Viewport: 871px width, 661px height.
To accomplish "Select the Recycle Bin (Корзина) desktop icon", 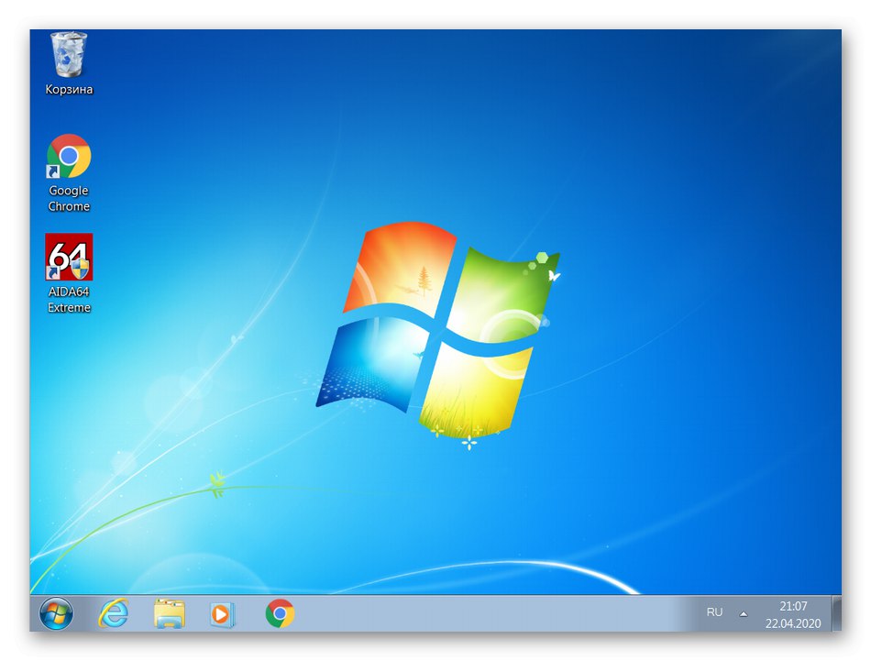I will point(69,63).
